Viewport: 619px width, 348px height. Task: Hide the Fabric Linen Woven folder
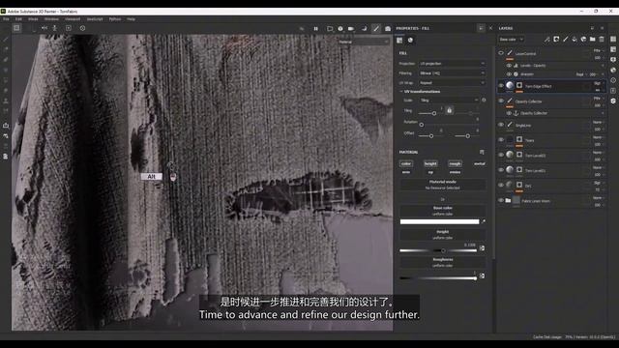501,200
